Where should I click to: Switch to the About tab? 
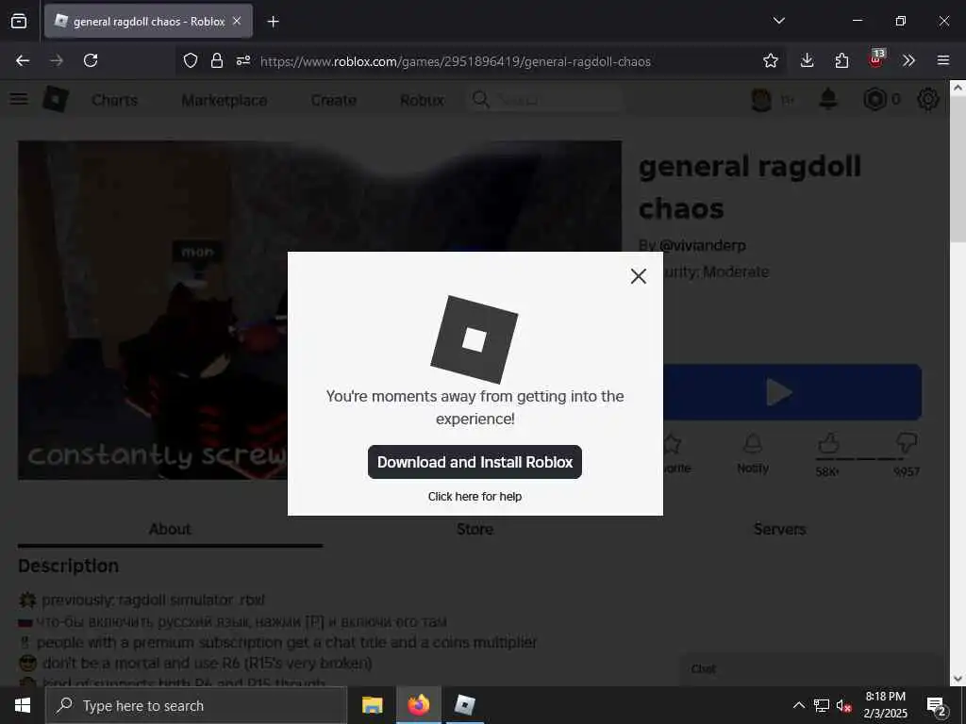(170, 529)
